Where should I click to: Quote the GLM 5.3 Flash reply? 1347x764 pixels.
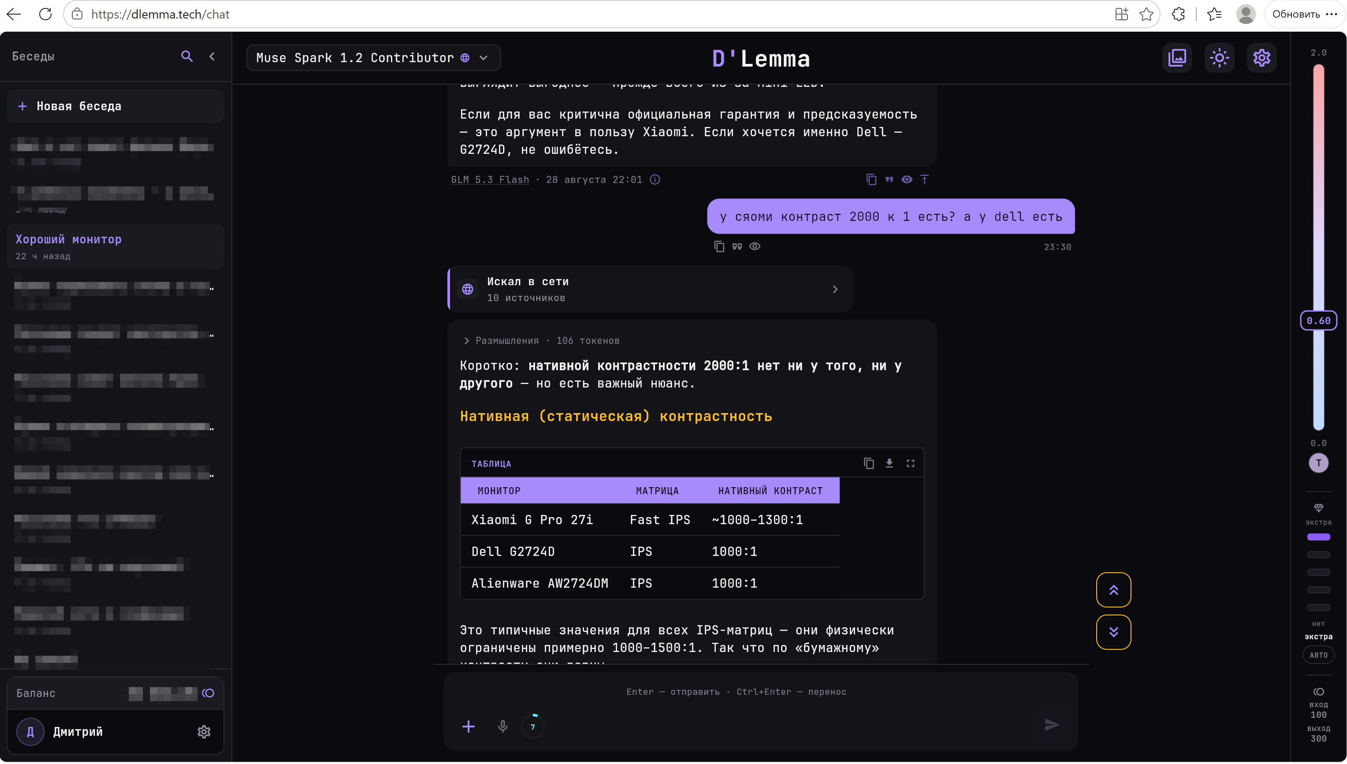coord(889,179)
